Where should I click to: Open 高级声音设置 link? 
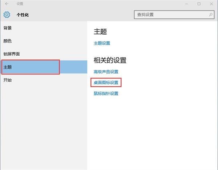point(106,72)
